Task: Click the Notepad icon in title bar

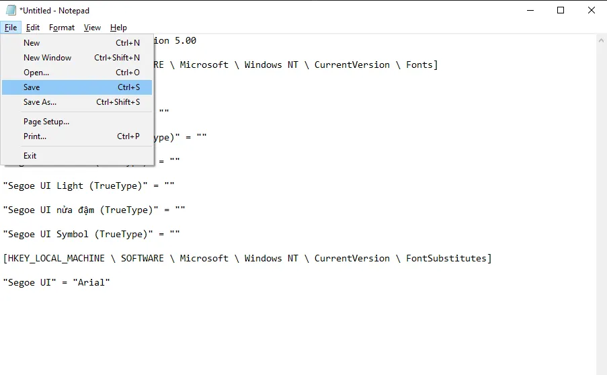Action: coord(10,10)
